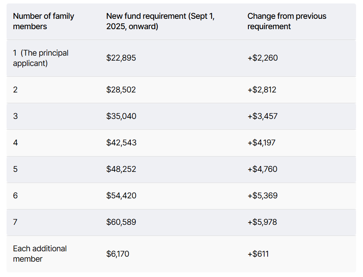Select the +$2,260 change value
This screenshot has width=363, height=277.
263,58
